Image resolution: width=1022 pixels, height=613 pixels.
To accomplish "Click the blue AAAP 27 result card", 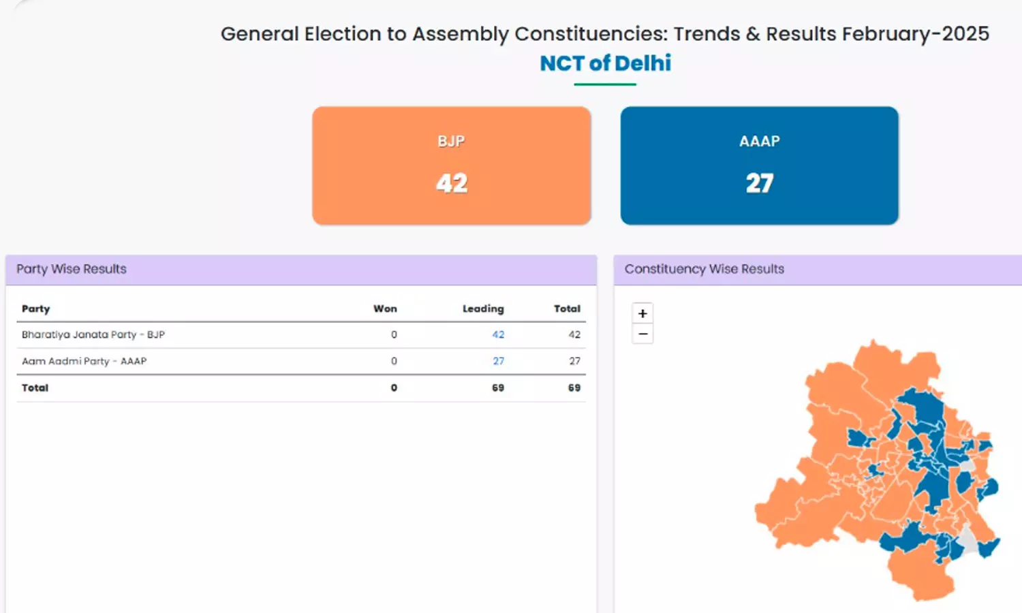I will click(759, 166).
